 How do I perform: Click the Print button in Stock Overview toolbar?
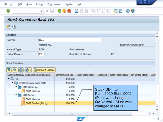pyautogui.click(x=27, y=70)
